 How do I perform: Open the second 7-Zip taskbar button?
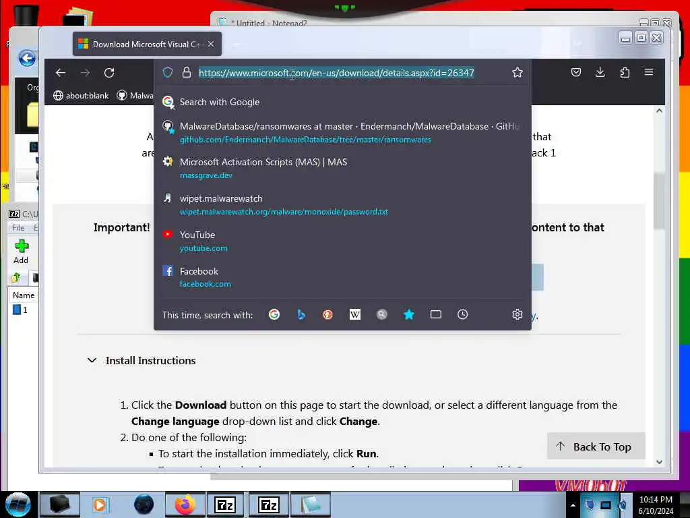pyautogui.click(x=268, y=505)
